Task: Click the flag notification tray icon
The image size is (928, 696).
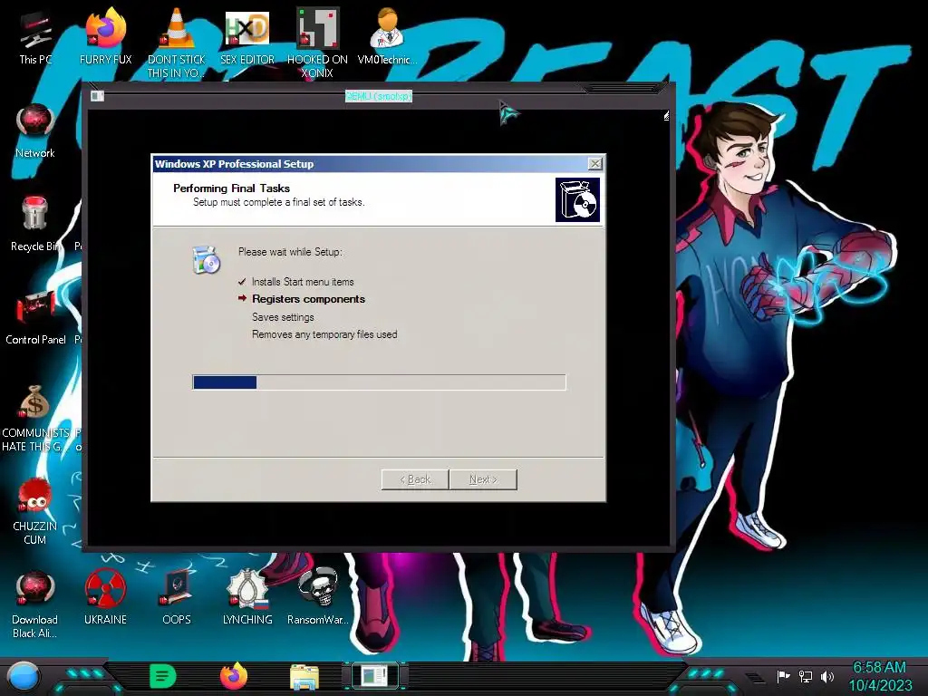Action: (783, 676)
